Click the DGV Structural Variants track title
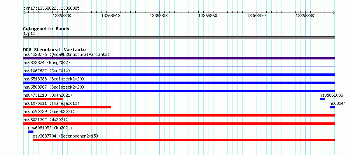Image resolution: width=346 pixels, height=155 pixels. click(x=54, y=50)
